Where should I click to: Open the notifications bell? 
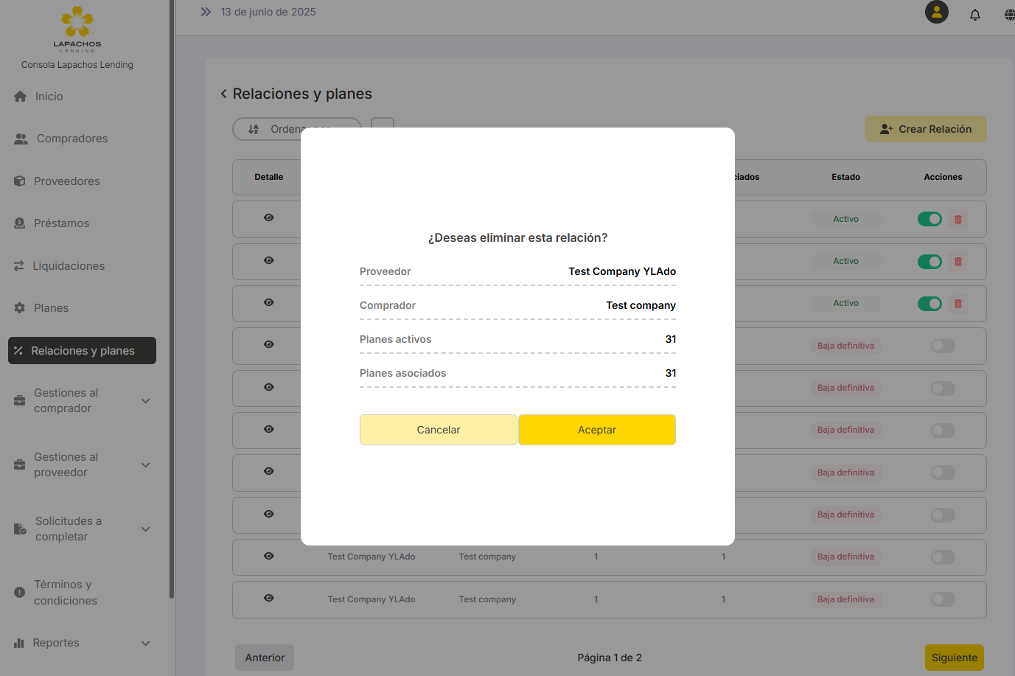pos(974,15)
